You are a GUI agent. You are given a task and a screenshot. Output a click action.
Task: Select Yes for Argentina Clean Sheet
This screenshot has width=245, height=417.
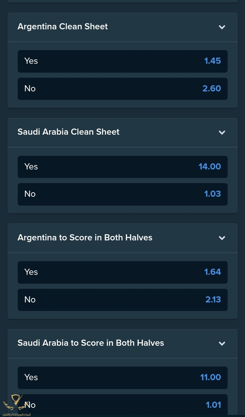point(122,61)
